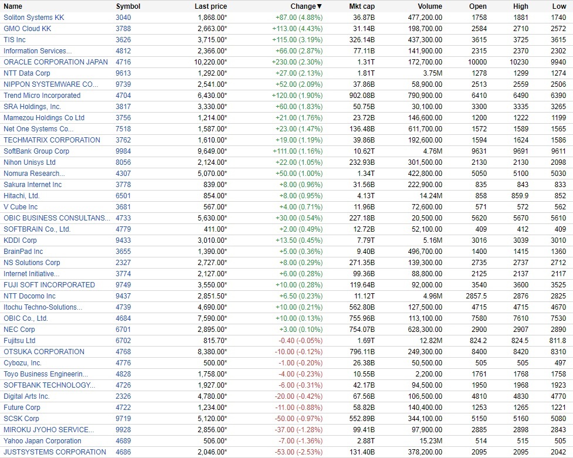The image size is (573, 458).
Task: Select change value -0.40 (-0.05%)
Action: point(301,341)
